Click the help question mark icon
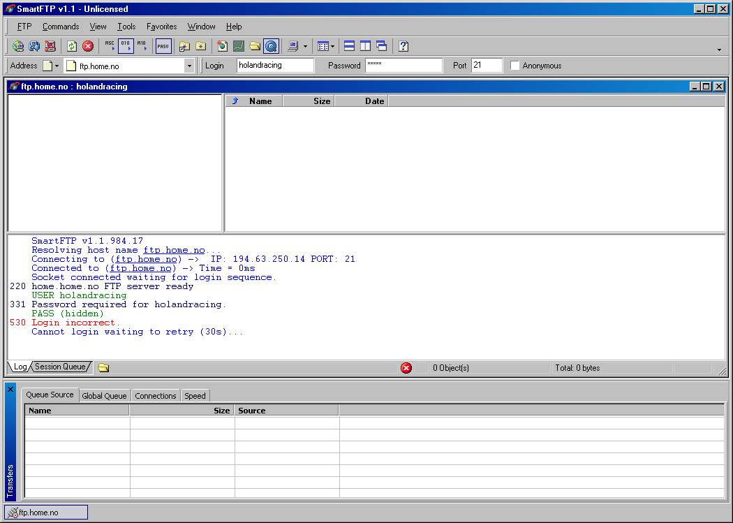The height and width of the screenshot is (523, 733). coord(403,46)
